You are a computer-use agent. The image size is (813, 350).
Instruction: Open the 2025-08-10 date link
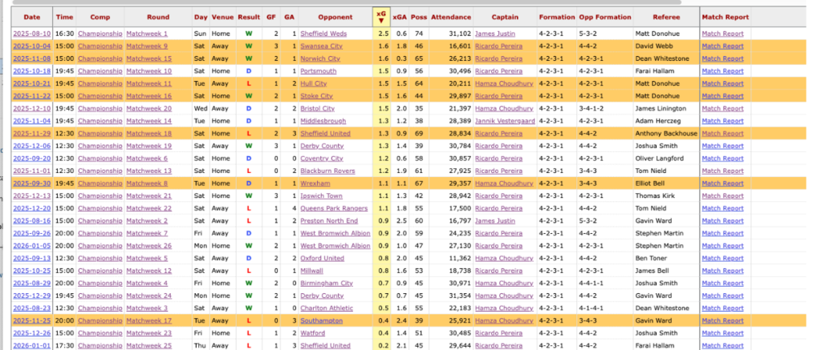[33, 33]
